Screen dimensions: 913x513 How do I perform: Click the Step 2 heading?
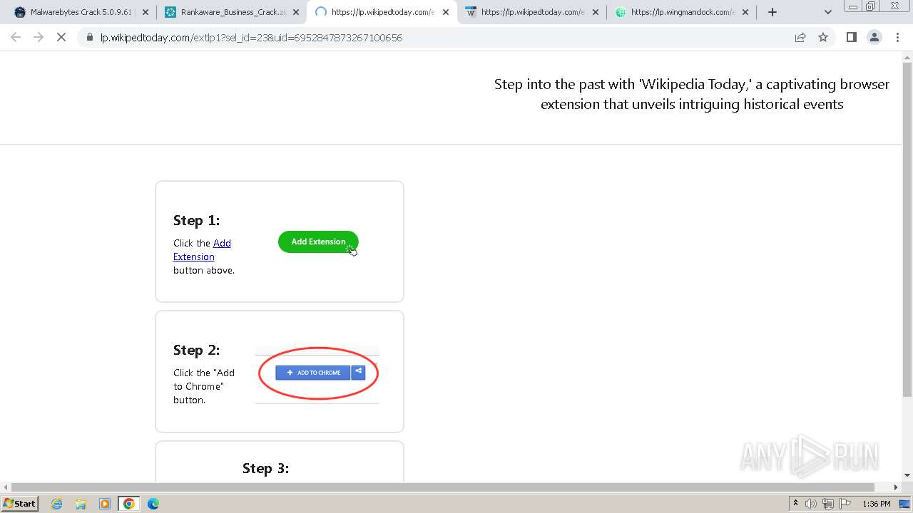pos(196,350)
